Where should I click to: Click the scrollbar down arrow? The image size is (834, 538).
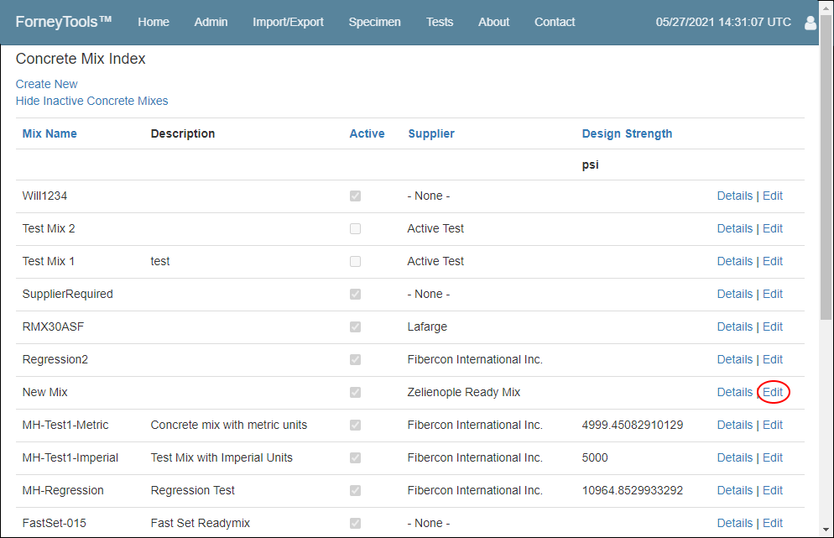pyautogui.click(x=826, y=530)
